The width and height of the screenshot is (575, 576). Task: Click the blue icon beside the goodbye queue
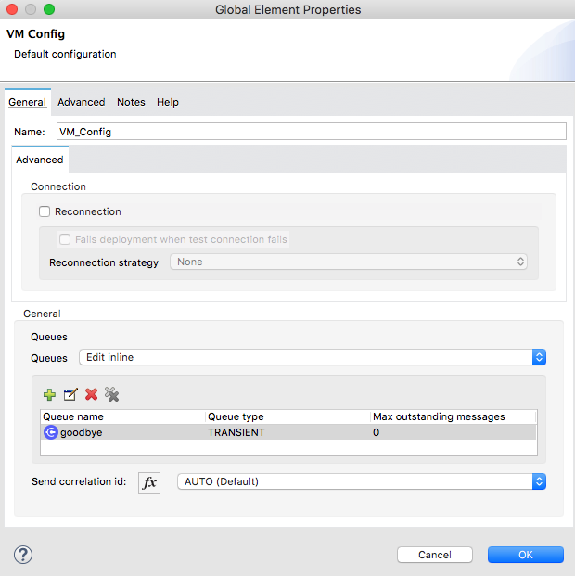[51, 432]
